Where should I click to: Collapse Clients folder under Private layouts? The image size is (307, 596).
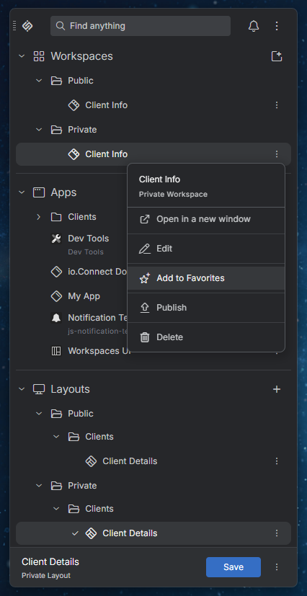coord(56,509)
